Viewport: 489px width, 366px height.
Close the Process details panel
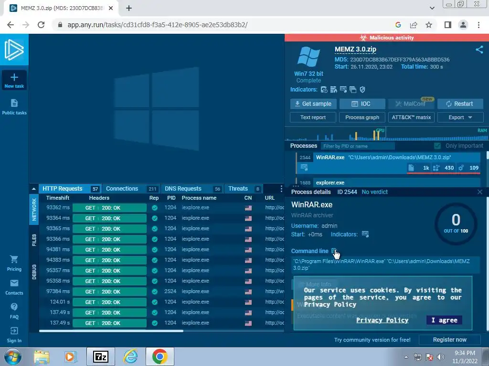479,192
